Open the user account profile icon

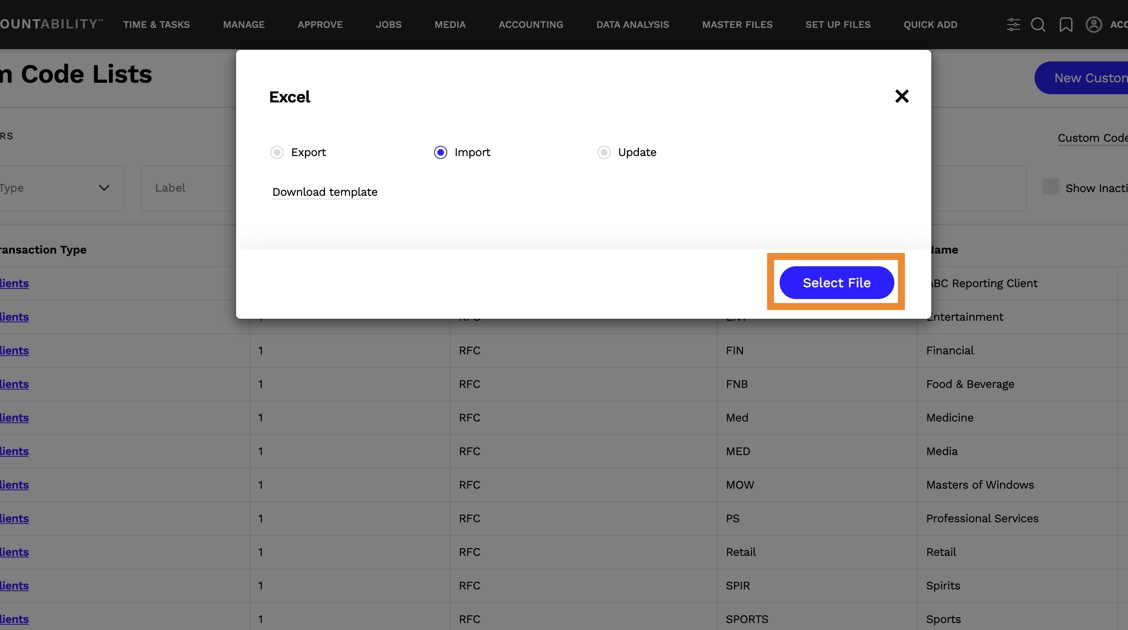[1094, 25]
